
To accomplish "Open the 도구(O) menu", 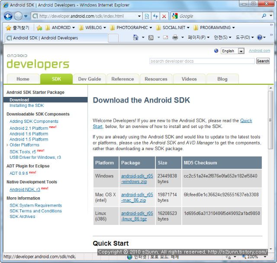I will [x=245, y=38].
